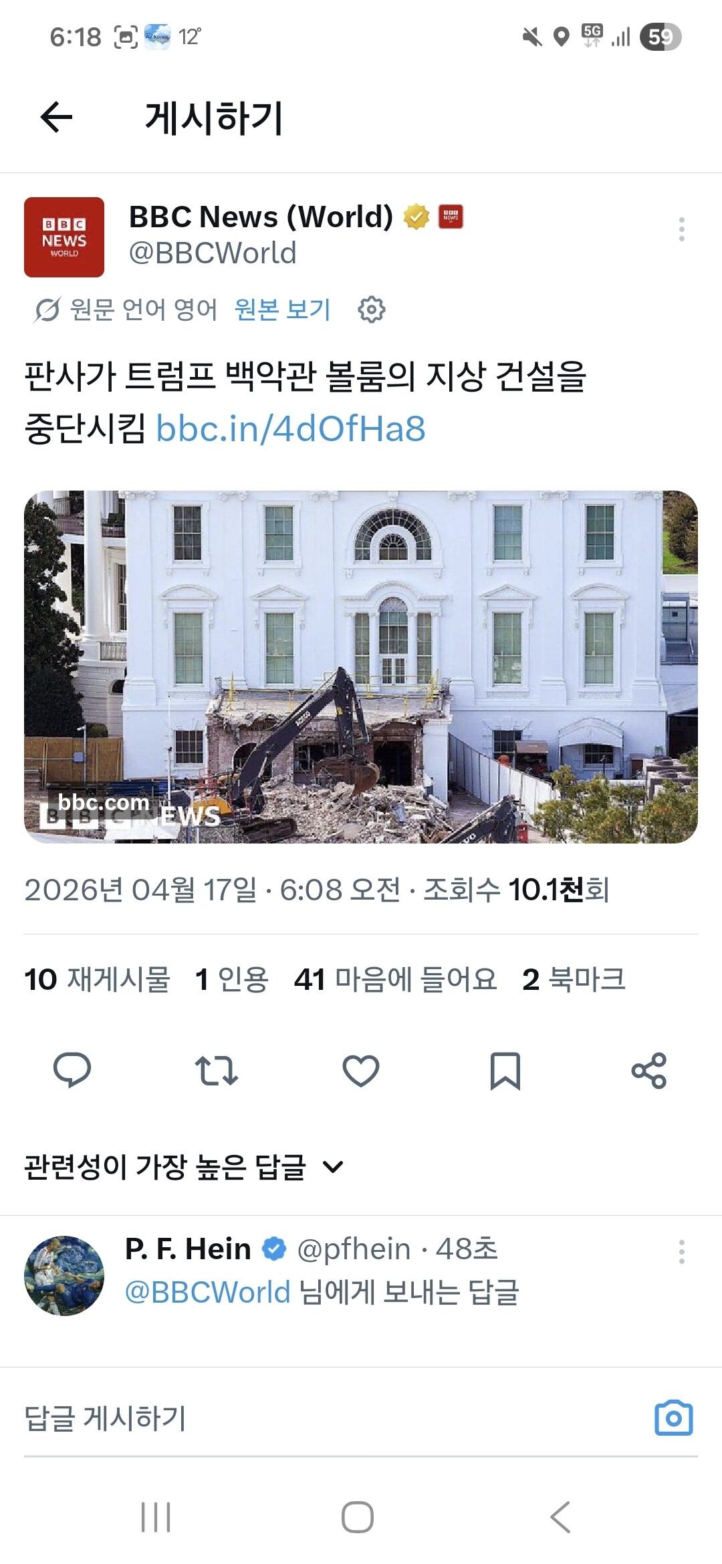The height and width of the screenshot is (1564, 722).
Task: Open the reply speech bubble icon
Action: tap(72, 1070)
